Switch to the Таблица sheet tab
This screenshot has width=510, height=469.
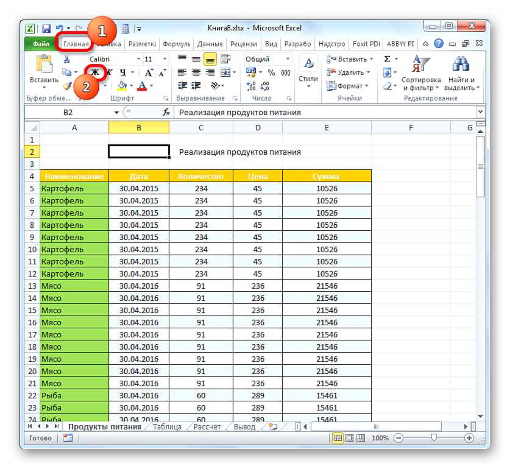pos(166,427)
